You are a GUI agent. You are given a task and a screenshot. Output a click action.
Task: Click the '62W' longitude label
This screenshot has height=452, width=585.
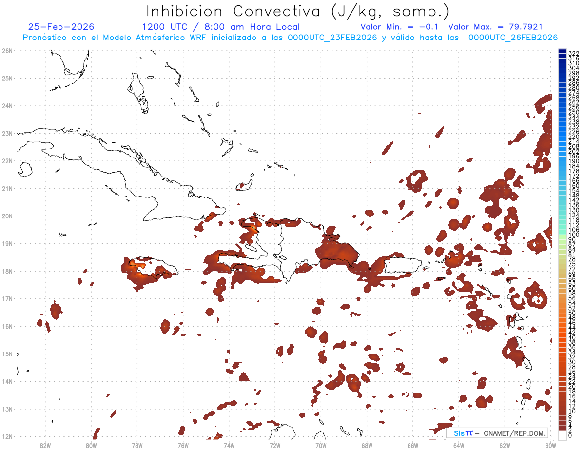(505, 445)
